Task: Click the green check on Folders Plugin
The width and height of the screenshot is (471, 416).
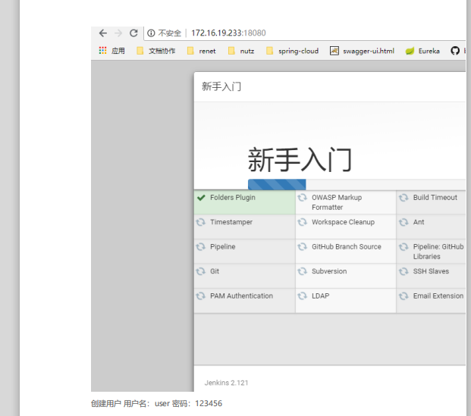Action: click(201, 198)
